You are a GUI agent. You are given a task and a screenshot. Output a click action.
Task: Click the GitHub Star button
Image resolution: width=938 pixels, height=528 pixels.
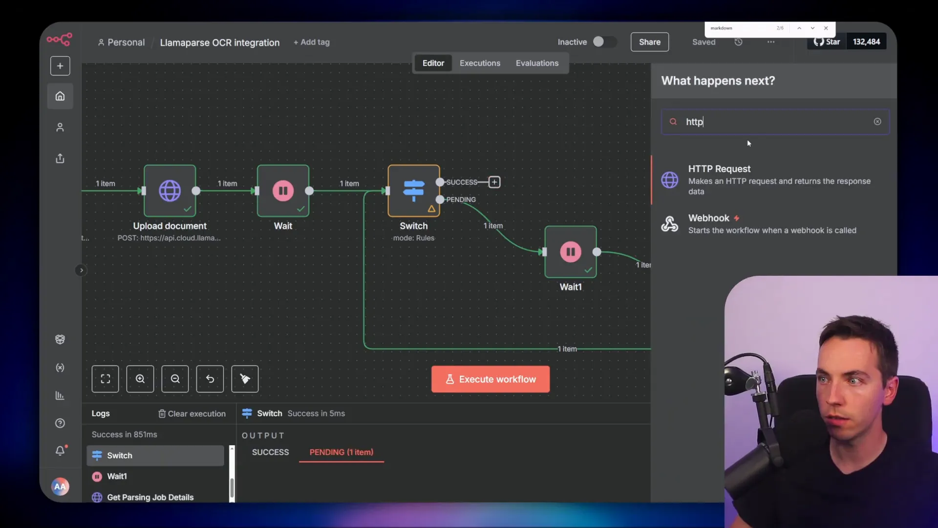(827, 42)
